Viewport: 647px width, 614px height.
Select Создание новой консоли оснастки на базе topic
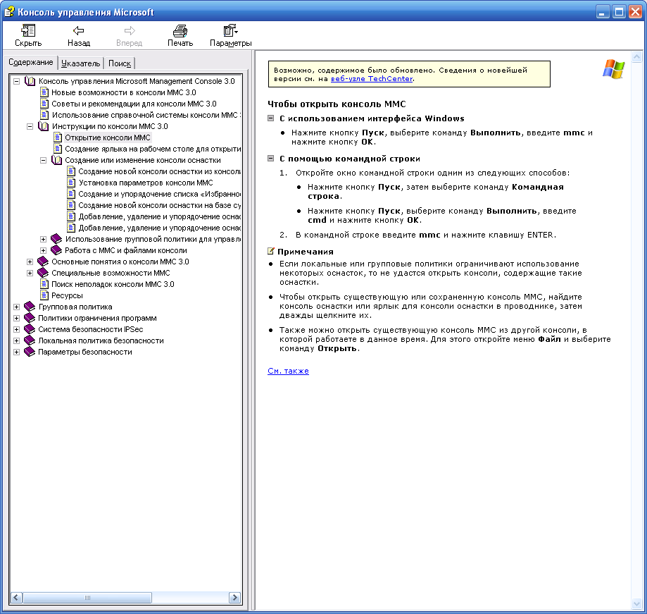click(159, 205)
